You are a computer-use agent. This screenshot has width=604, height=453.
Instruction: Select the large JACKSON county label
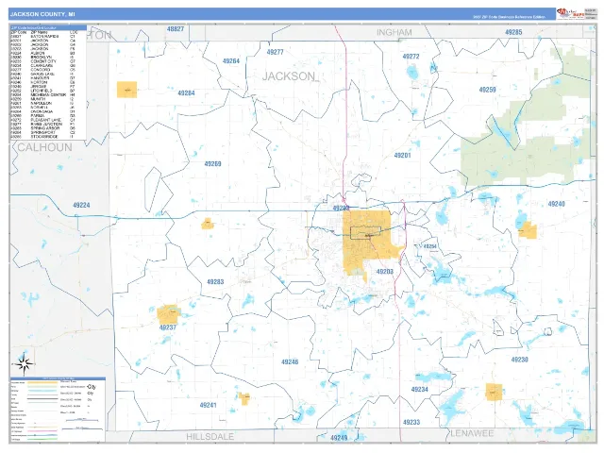coord(289,76)
